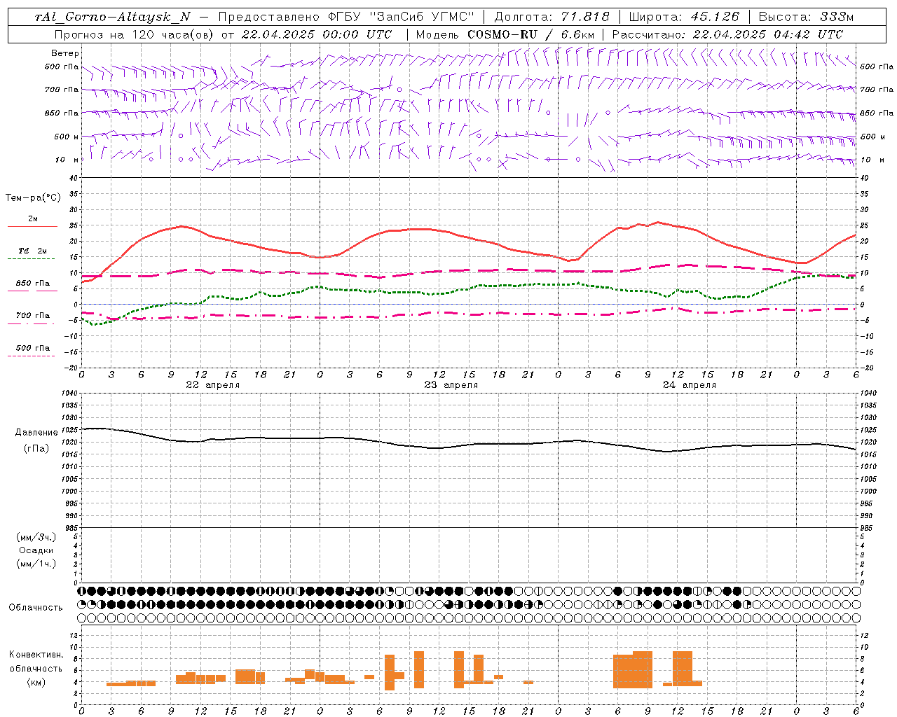Click the 2м temperature legend label
The image size is (897, 717).
(x=33, y=218)
